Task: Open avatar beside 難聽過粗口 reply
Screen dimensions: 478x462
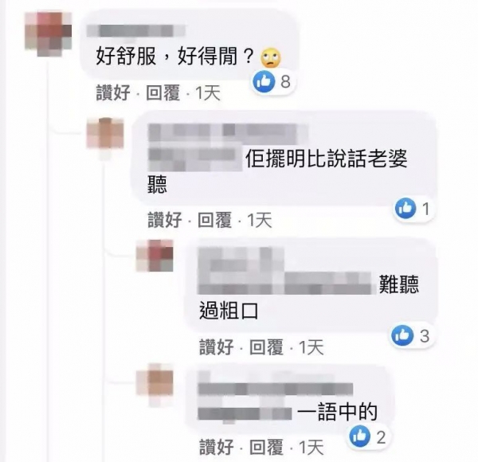Action: 155,256
